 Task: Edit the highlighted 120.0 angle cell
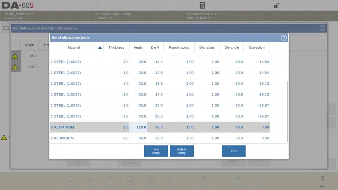click(x=138, y=127)
